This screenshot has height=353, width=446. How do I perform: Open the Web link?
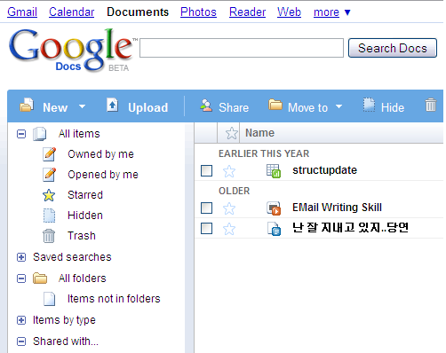point(289,12)
